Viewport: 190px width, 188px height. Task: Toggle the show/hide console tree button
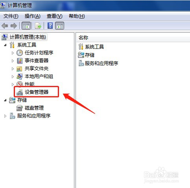point(26,26)
